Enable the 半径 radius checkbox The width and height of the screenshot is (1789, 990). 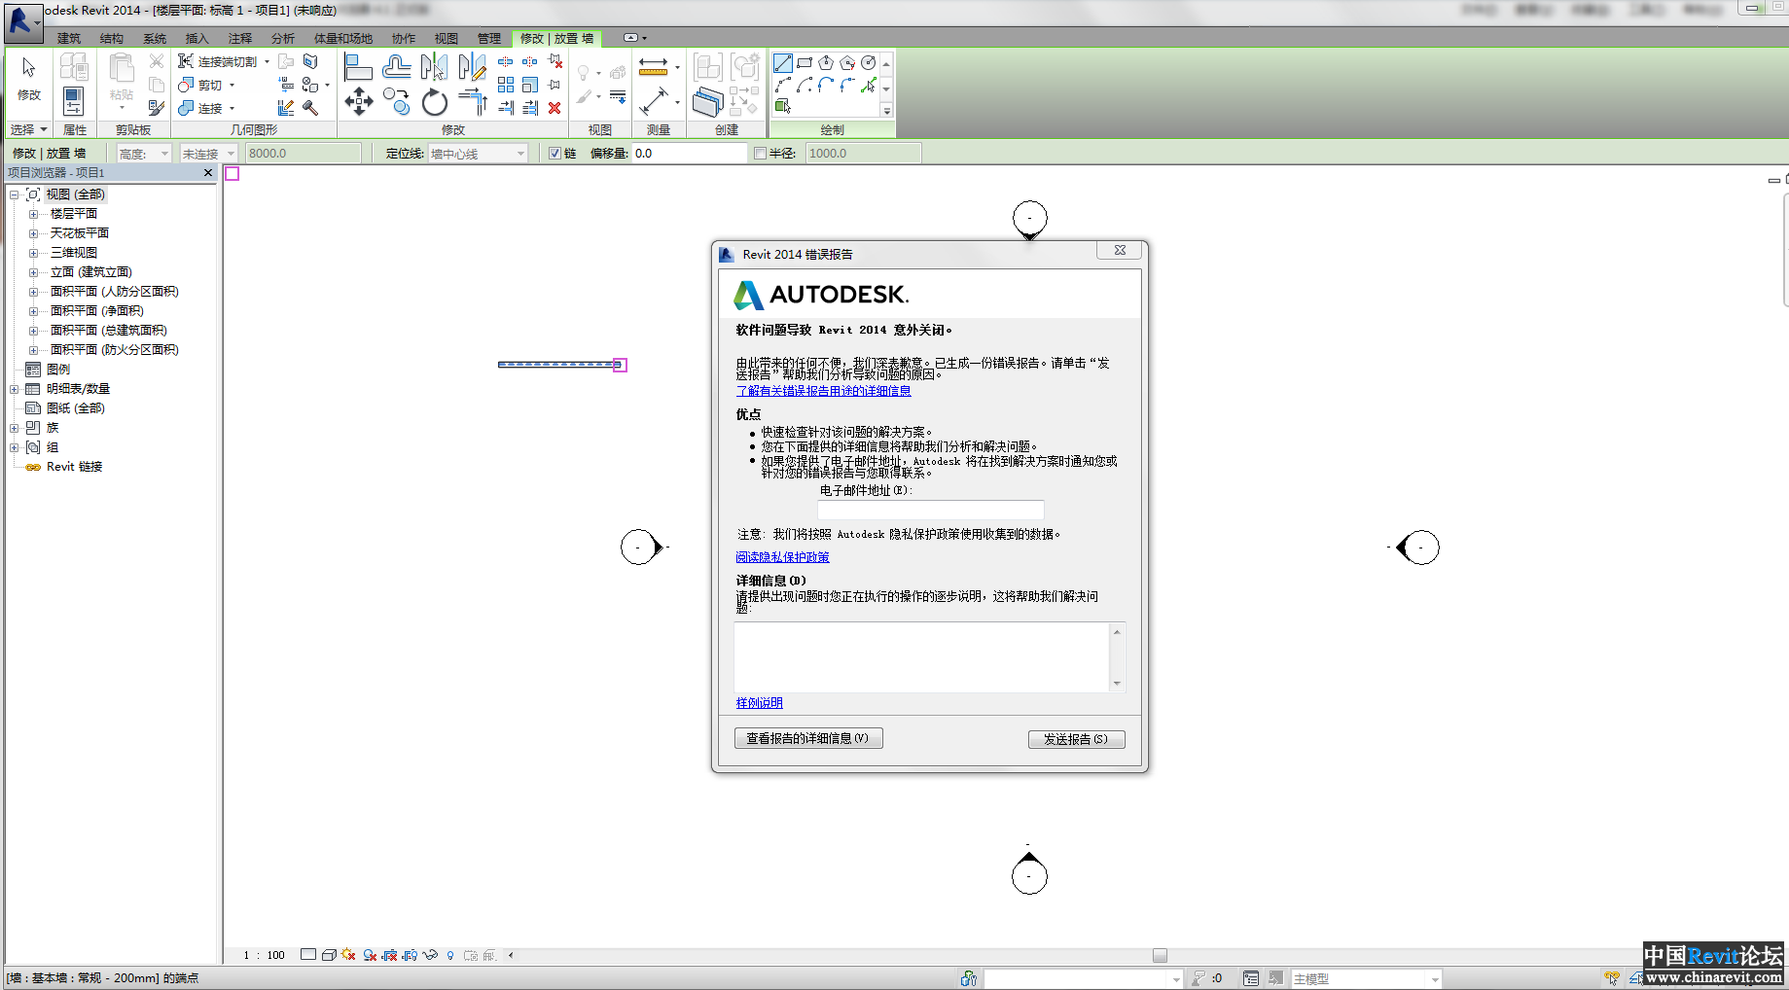tap(761, 154)
